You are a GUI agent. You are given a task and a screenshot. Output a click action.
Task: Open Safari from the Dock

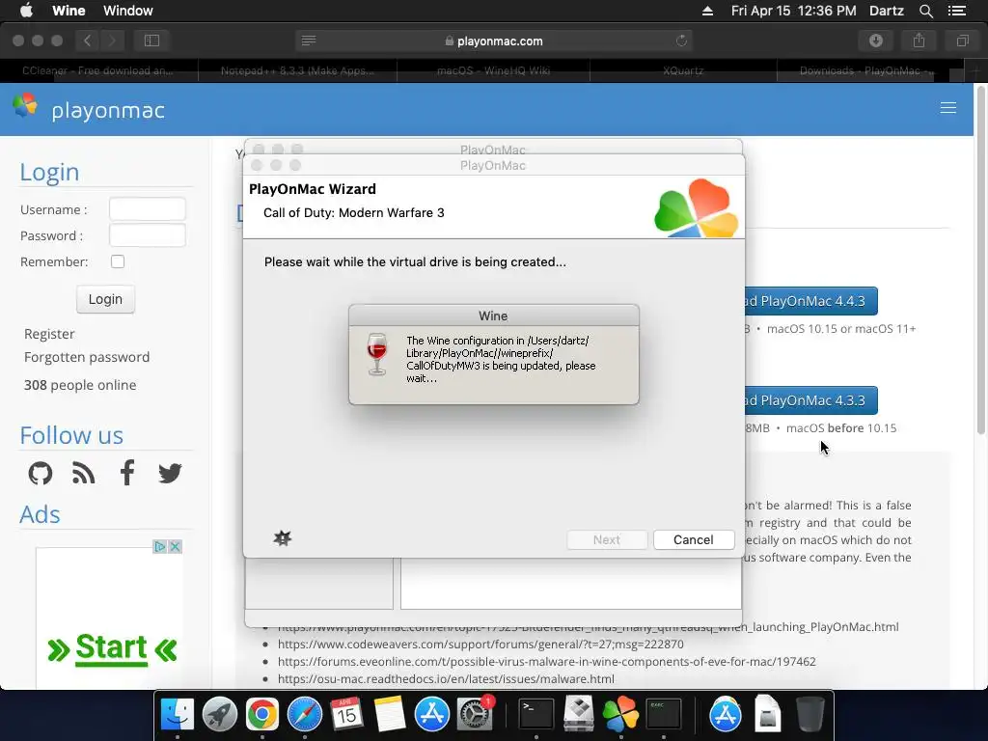point(305,715)
